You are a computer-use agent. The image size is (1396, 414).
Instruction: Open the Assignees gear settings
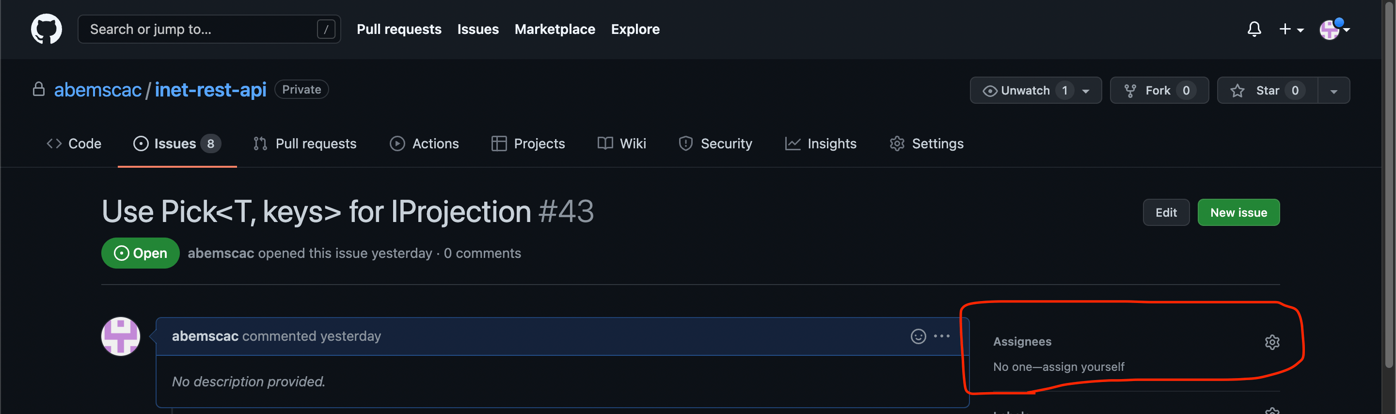tap(1272, 342)
